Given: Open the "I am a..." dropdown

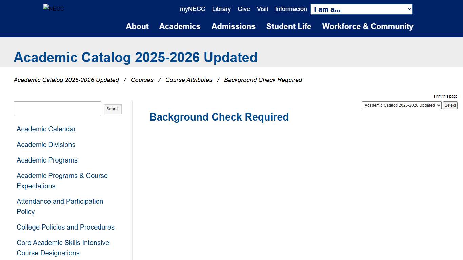Looking at the screenshot, I should (361, 9).
